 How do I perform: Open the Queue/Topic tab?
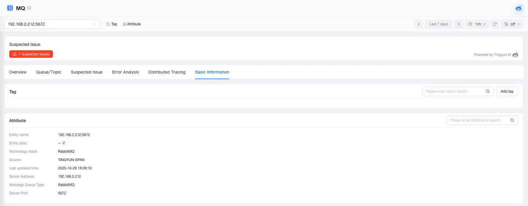[x=49, y=72]
